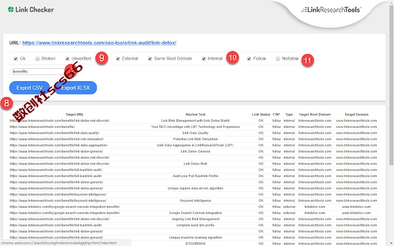Sort by the Link Status column header

pyautogui.click(x=261, y=114)
